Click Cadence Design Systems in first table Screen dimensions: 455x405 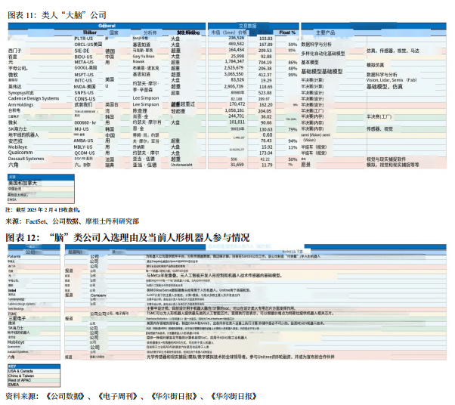point(33,99)
